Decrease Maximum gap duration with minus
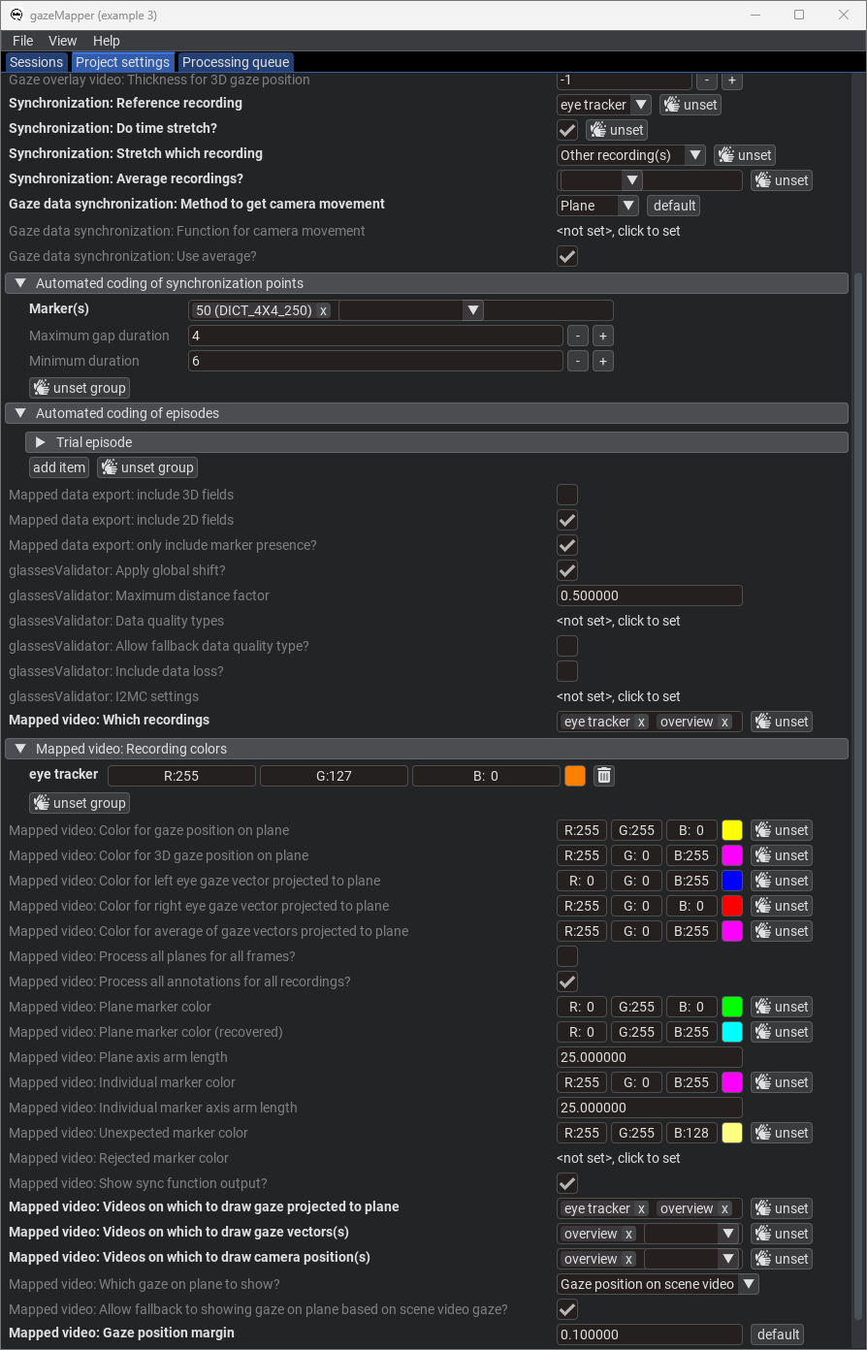 (x=577, y=336)
